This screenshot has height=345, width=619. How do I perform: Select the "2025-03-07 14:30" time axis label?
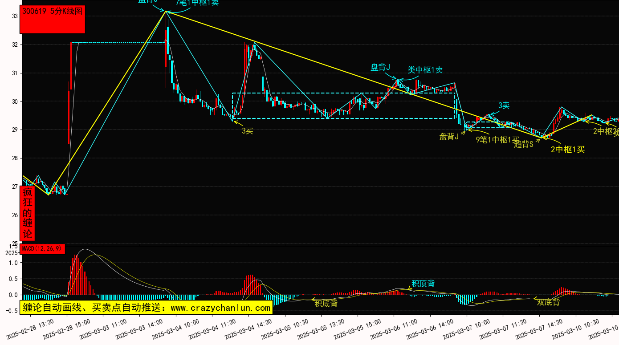pos(540,329)
